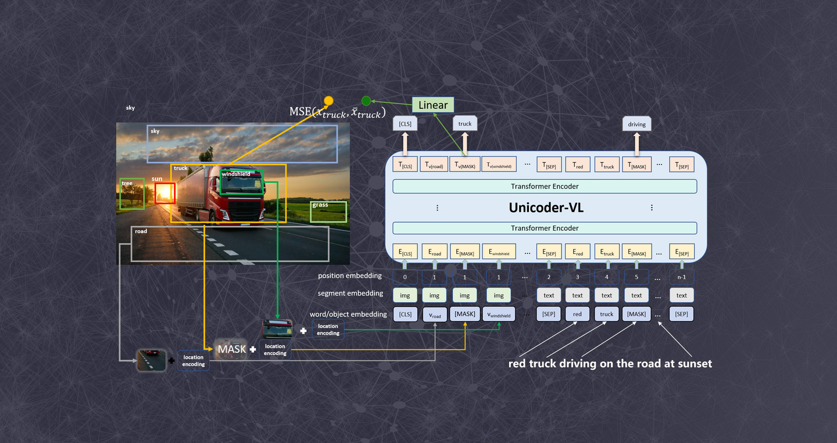Click the yellow dot by the MSE formula
The width and height of the screenshot is (837, 443).
(x=328, y=101)
